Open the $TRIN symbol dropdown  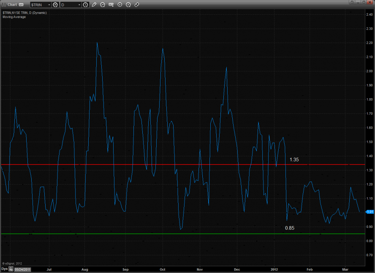tap(49, 5)
